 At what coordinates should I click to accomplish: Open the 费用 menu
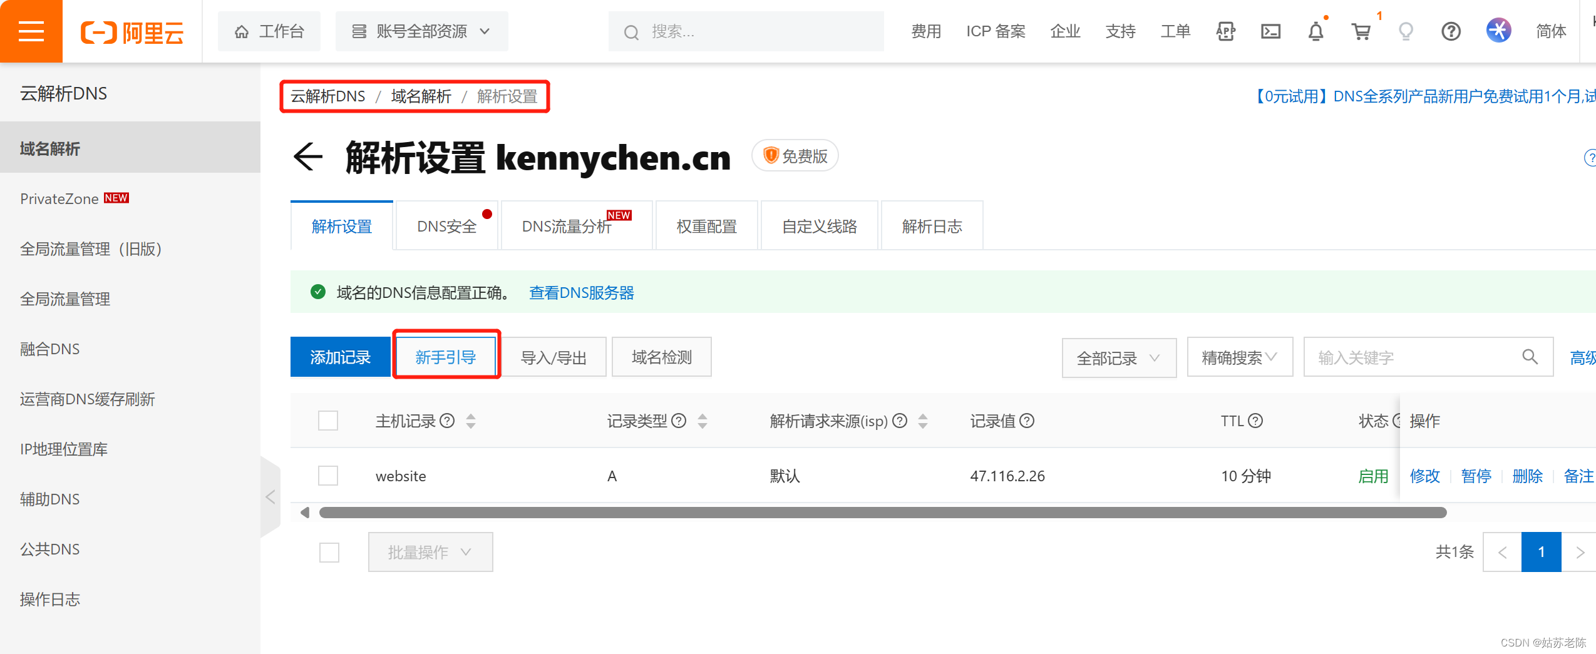pyautogui.click(x=926, y=31)
